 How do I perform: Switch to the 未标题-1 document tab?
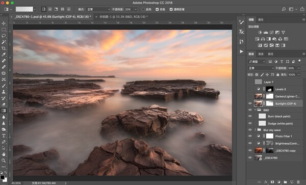[x=123, y=17]
